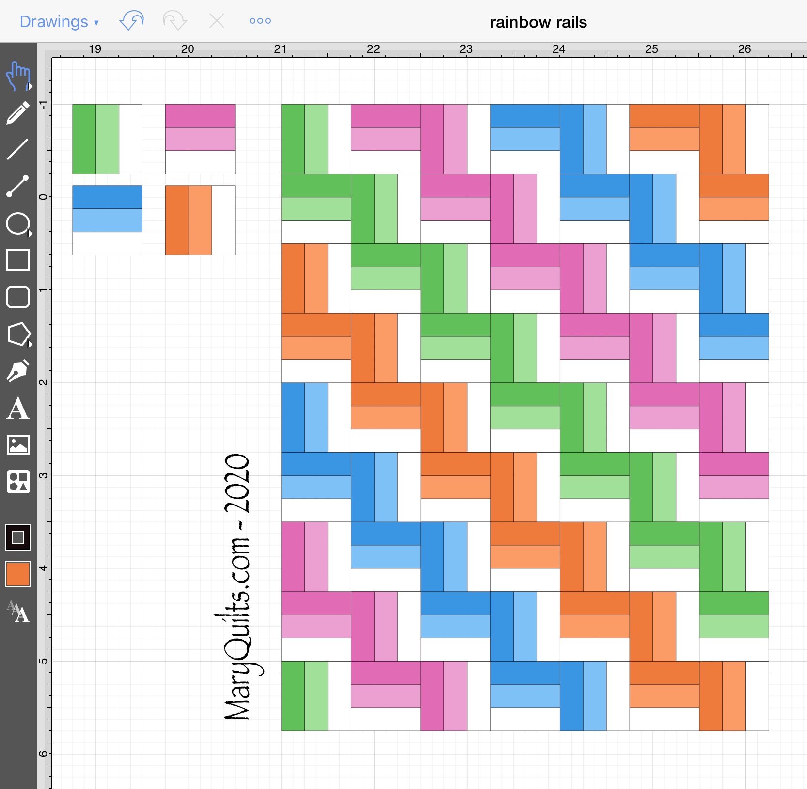Select the hand pan tool
The width and height of the screenshot is (807, 789).
point(18,76)
